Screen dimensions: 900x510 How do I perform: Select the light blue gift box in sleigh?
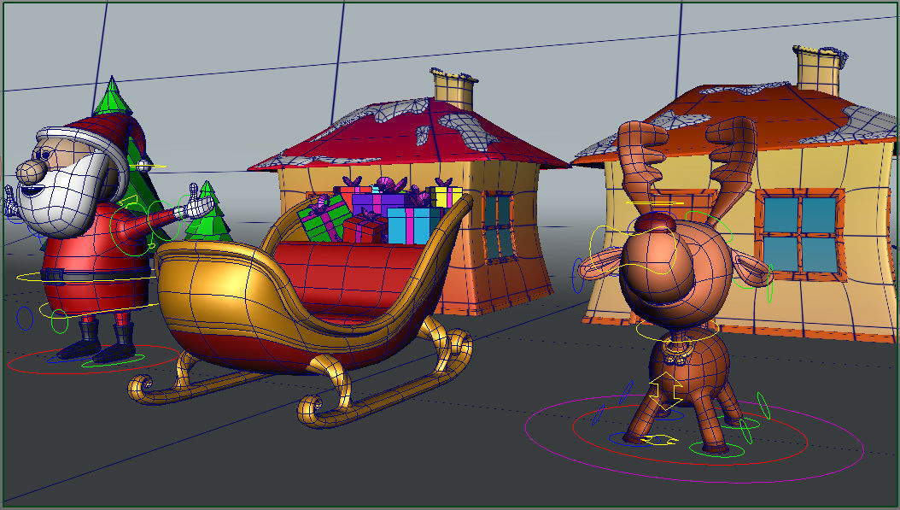[x=413, y=226]
